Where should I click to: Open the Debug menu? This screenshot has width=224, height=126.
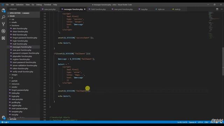click(39, 5)
